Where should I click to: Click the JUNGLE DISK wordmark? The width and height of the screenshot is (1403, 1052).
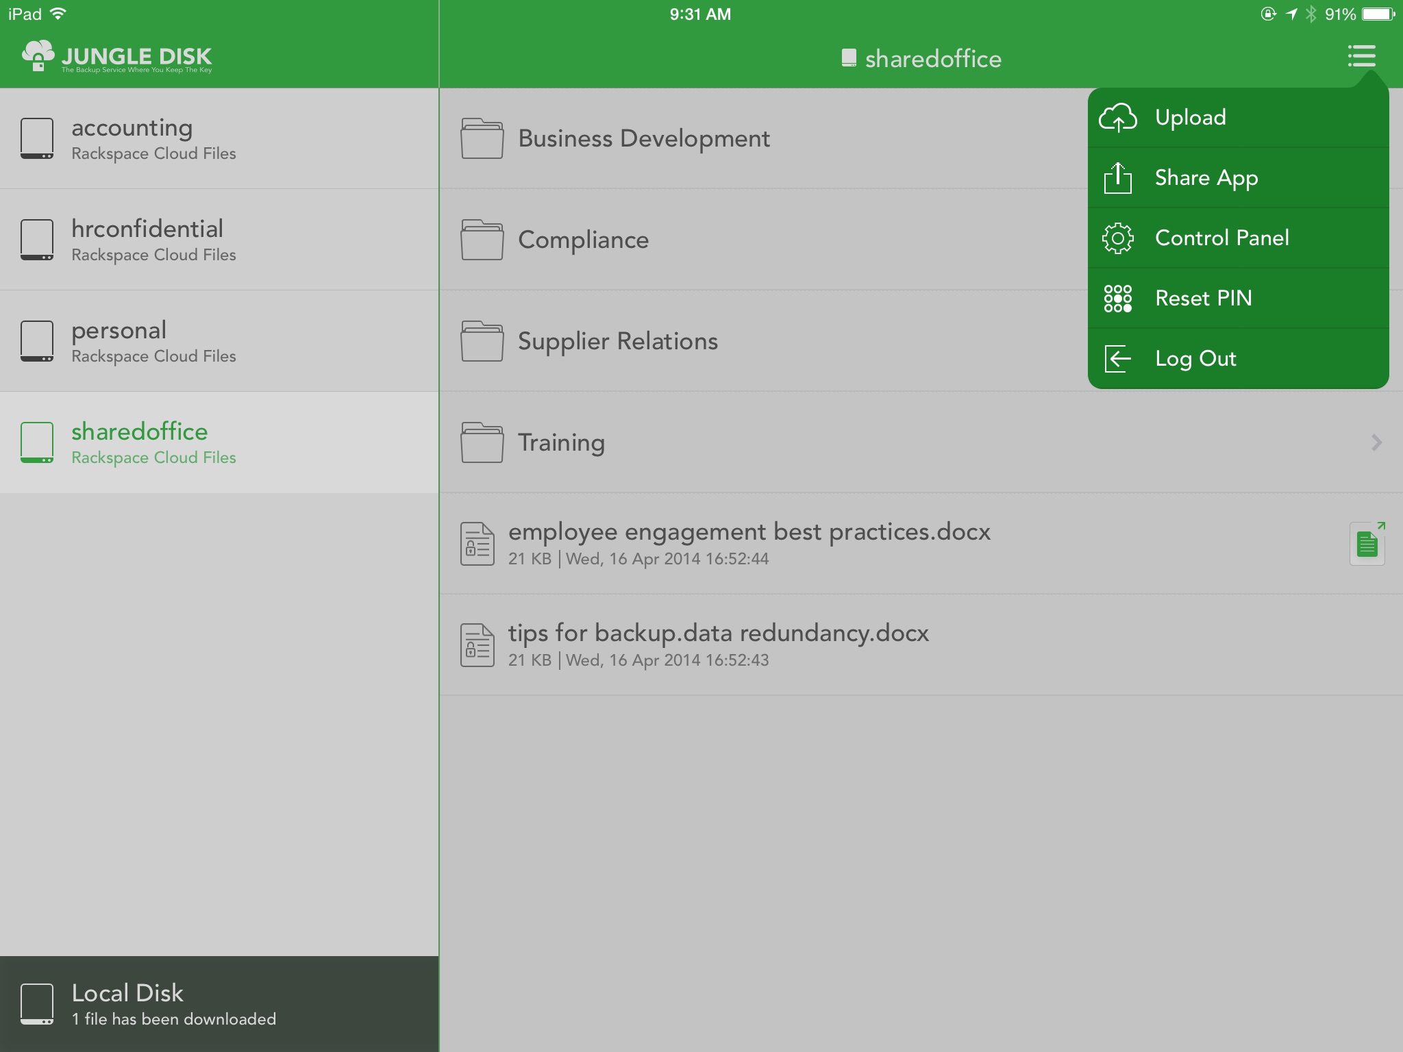[x=137, y=55]
